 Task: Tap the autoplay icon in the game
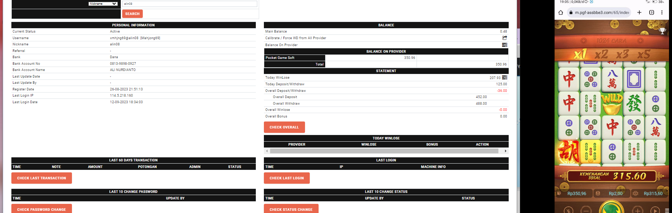click(x=655, y=210)
